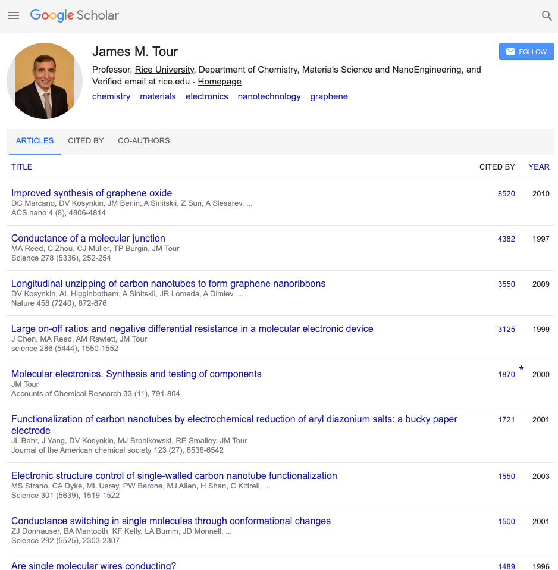Screen dimensions: 558x570
Task: Select the electronics interest tag
Action: click(x=207, y=96)
